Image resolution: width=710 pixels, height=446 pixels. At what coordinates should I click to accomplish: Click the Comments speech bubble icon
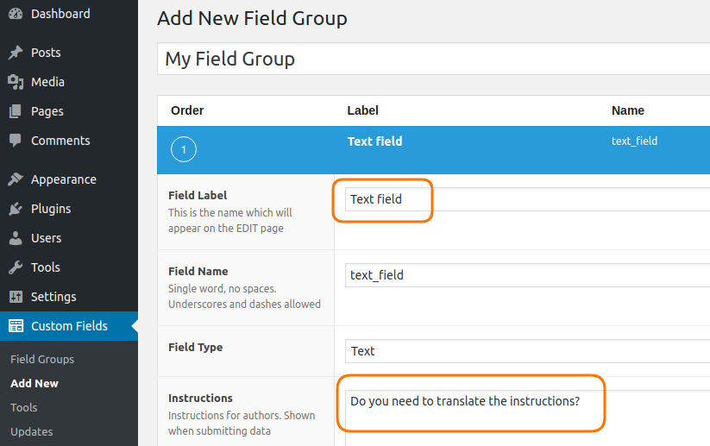coord(16,141)
